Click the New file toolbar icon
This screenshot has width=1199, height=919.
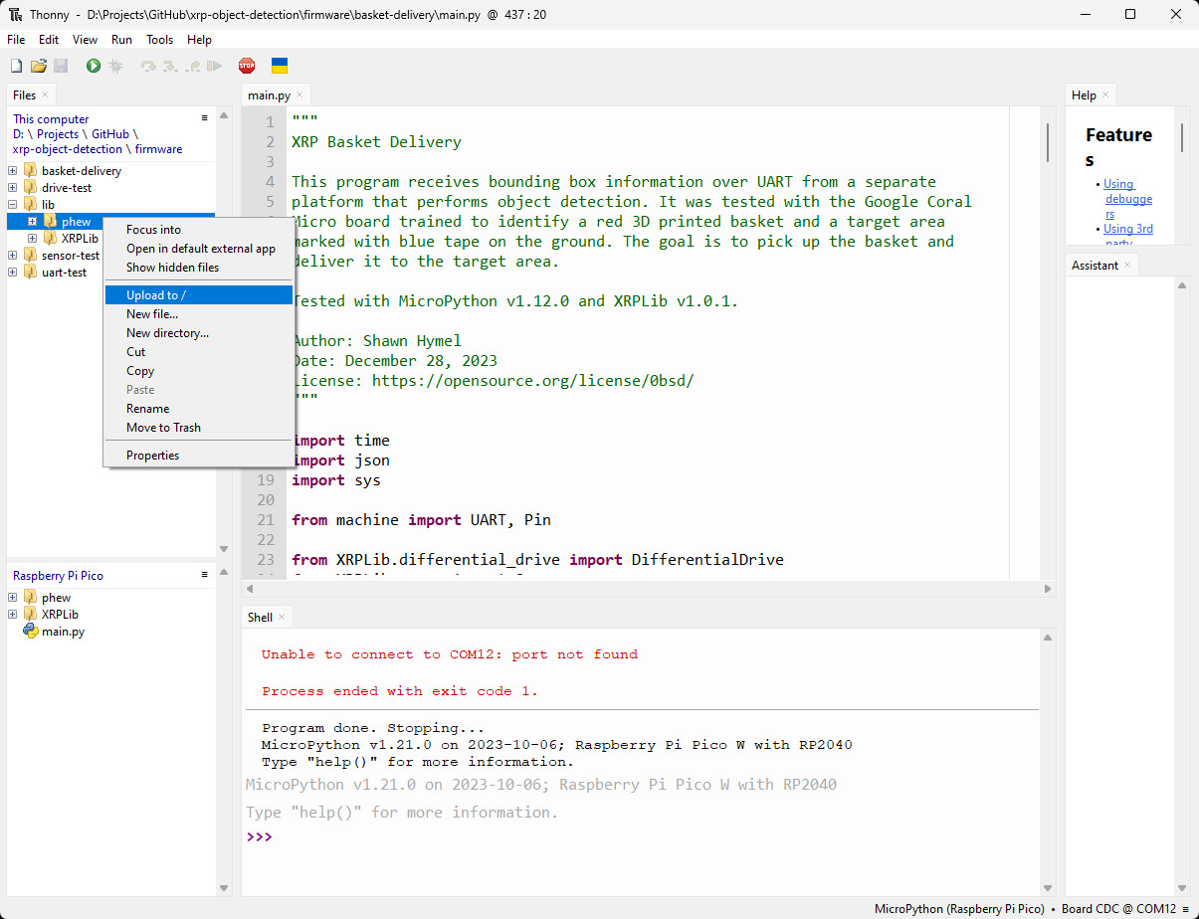[16, 66]
